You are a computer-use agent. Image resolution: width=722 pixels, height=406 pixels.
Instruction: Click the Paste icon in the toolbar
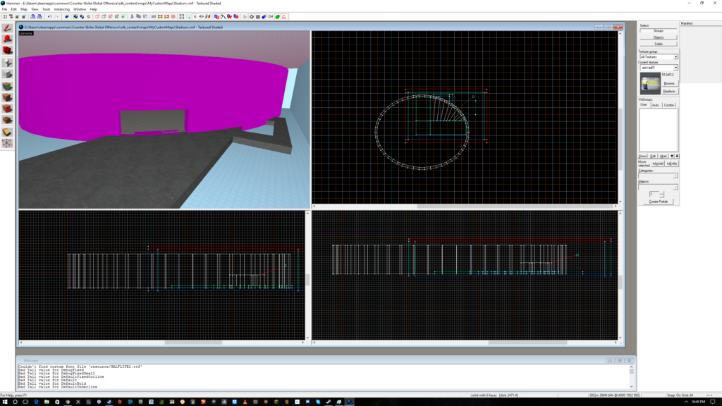[145, 17]
